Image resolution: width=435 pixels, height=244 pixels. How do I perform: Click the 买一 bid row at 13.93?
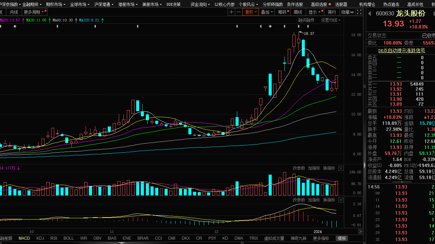point(400,84)
